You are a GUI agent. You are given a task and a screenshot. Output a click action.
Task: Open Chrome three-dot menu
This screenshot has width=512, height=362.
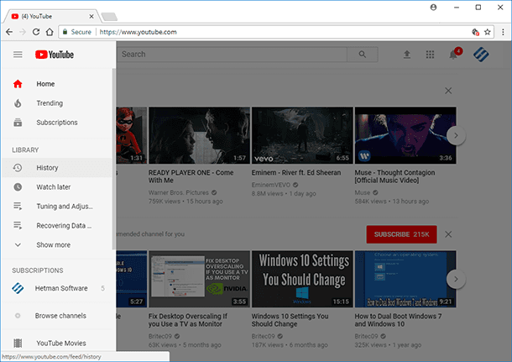[x=503, y=32]
